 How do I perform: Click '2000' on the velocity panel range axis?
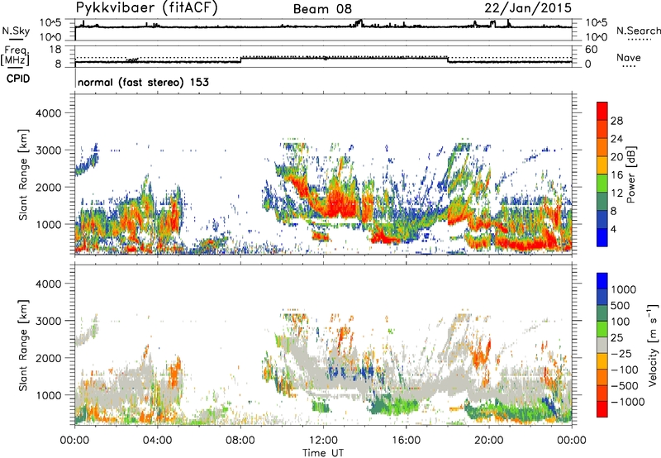(48, 358)
